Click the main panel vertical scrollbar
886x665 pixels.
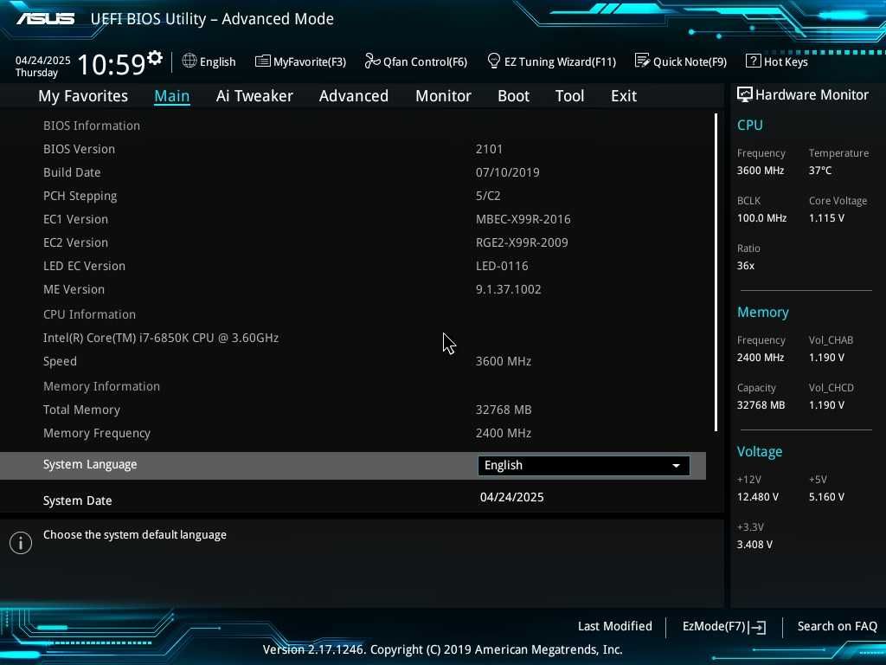pyautogui.click(x=716, y=273)
